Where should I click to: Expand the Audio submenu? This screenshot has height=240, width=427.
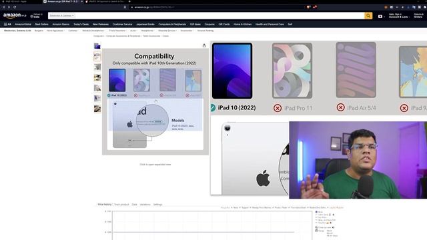[133, 31]
